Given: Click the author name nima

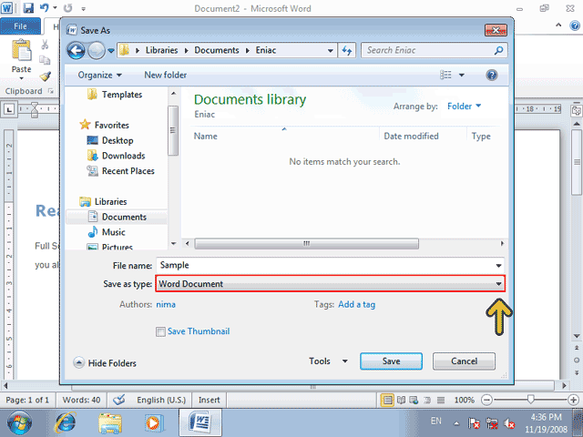Looking at the screenshot, I should (x=166, y=305).
